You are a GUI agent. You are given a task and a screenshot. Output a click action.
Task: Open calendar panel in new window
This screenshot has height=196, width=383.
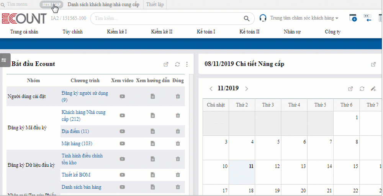click(350, 89)
